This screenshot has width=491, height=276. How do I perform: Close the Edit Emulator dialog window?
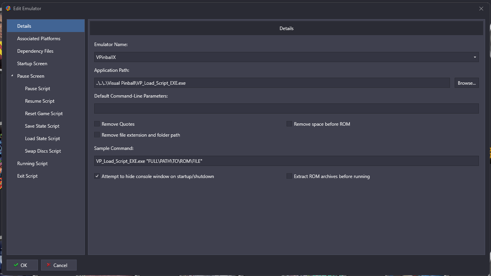[481, 9]
